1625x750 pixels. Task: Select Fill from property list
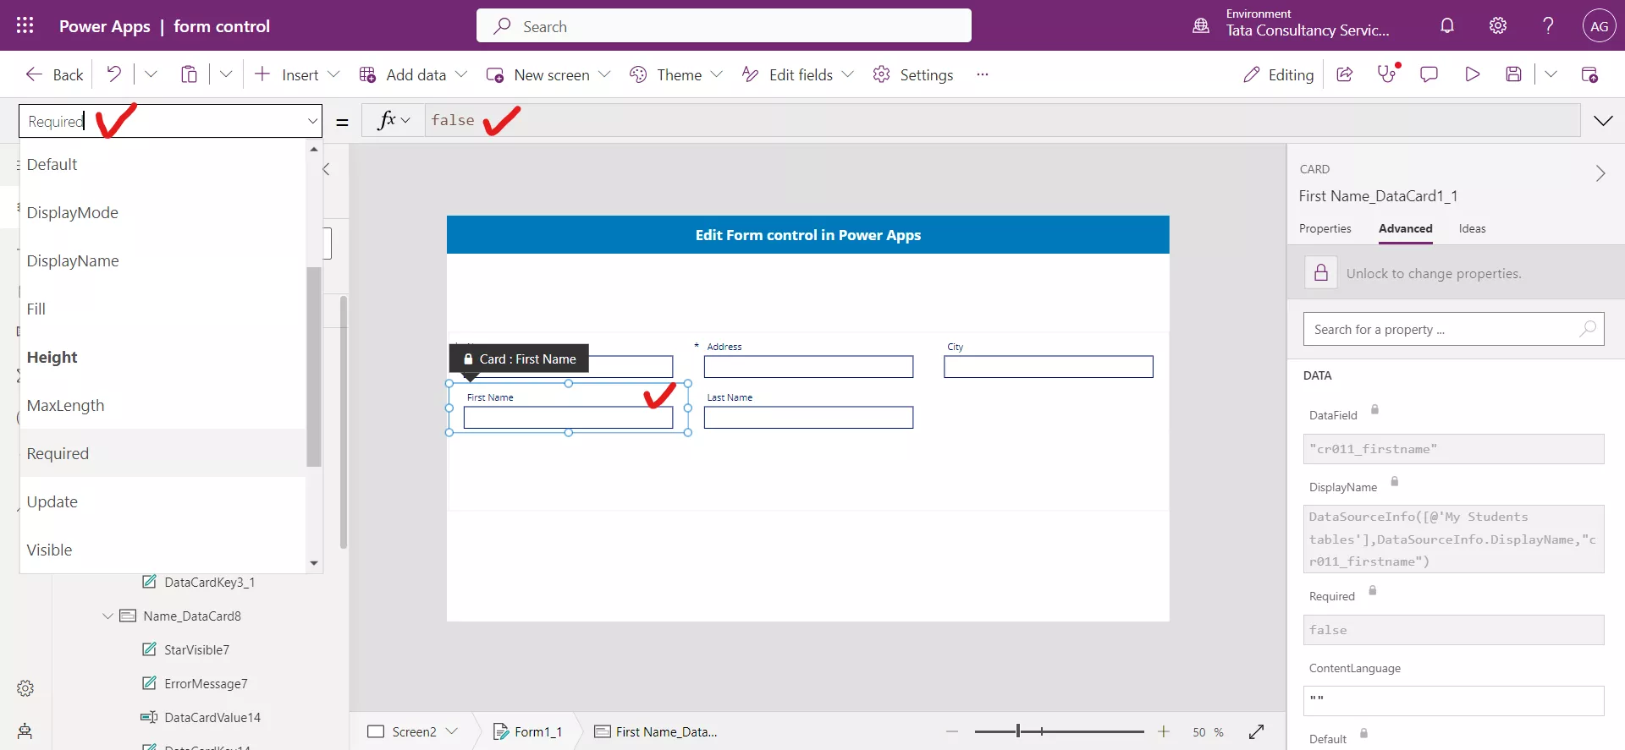pos(162,309)
